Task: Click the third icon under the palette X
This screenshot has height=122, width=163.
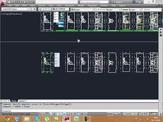Action: [x=161, y=35]
